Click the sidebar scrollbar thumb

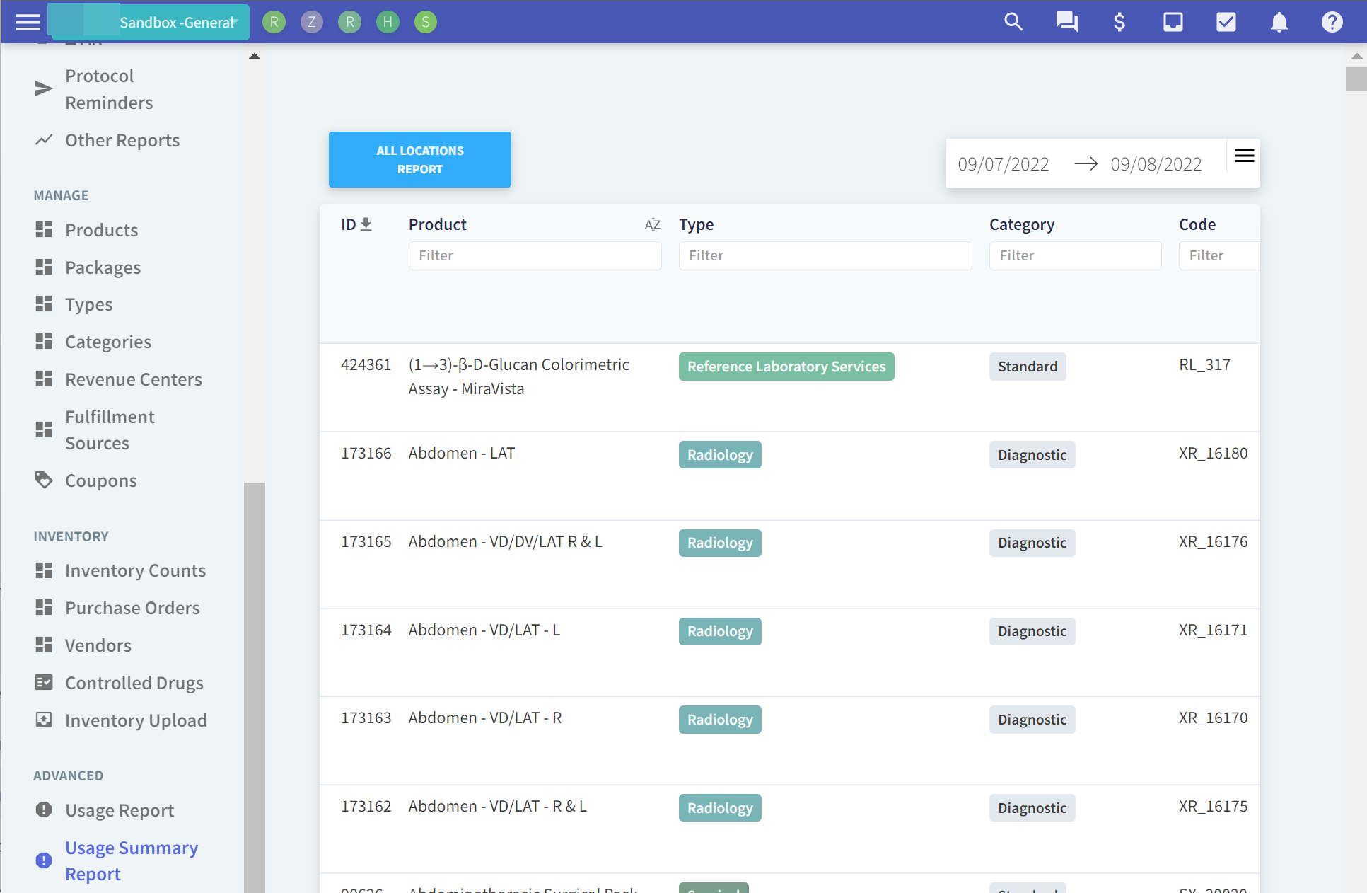click(x=255, y=686)
